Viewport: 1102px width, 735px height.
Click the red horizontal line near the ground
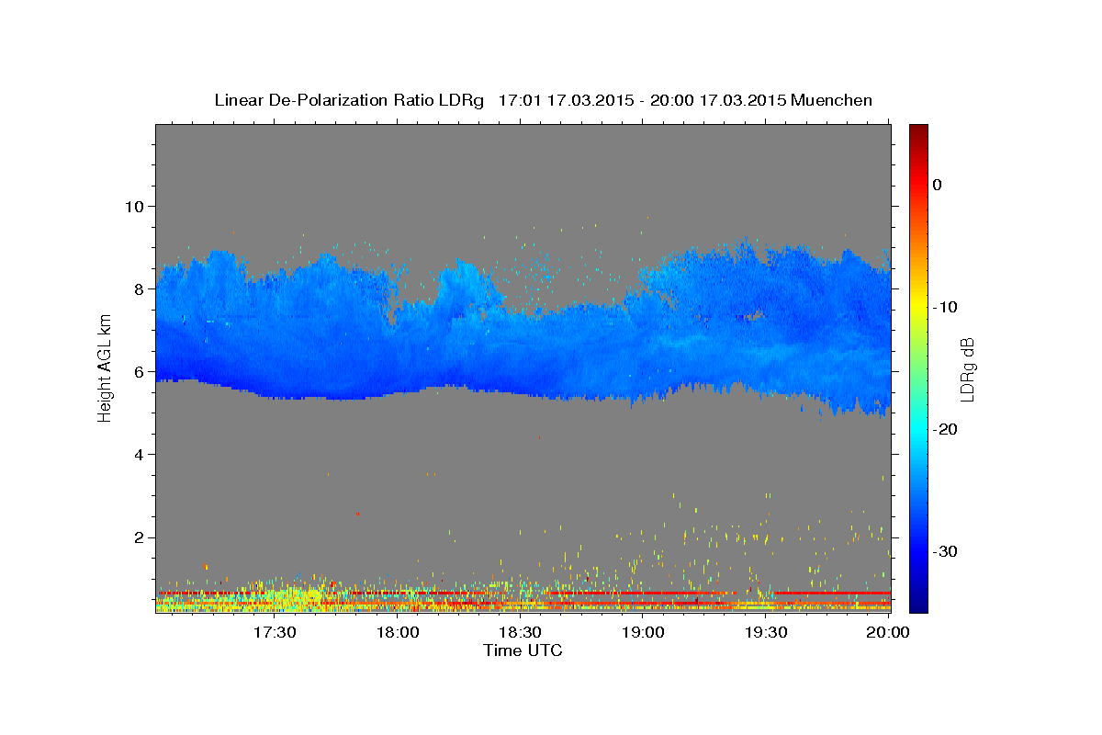pyautogui.click(x=523, y=593)
